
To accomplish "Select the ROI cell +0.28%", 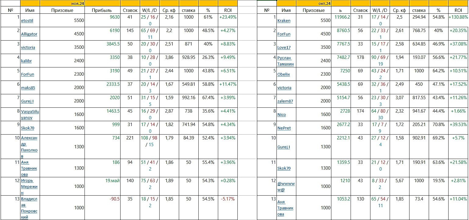I will [x=228, y=186].
